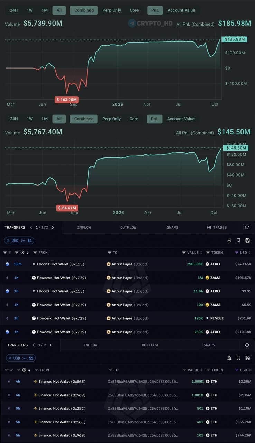Open the TRADES tab

pyautogui.click(x=217, y=227)
